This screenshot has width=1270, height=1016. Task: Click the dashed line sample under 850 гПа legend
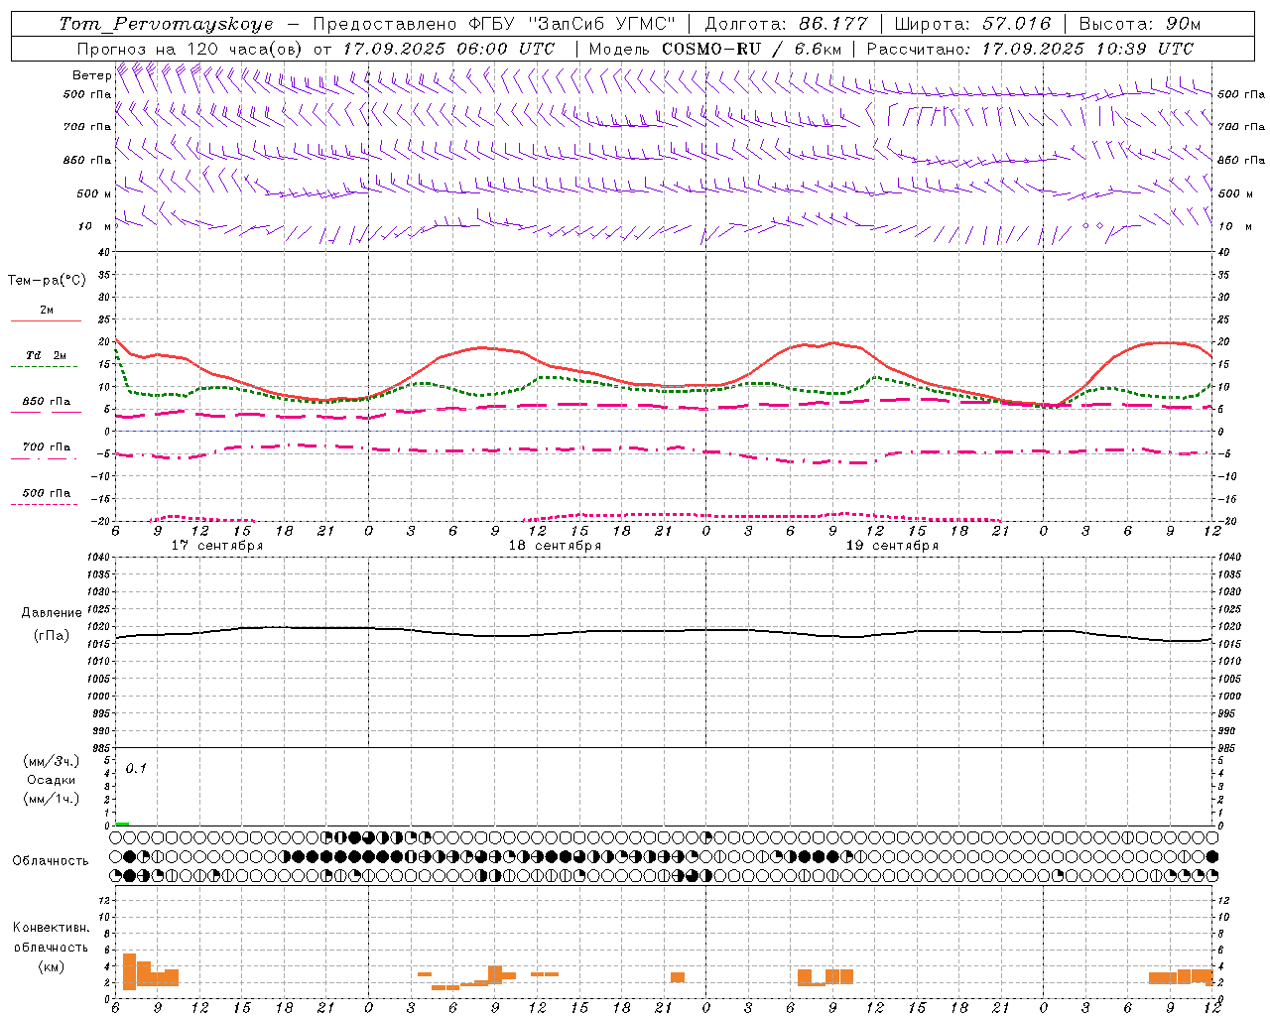44,413
